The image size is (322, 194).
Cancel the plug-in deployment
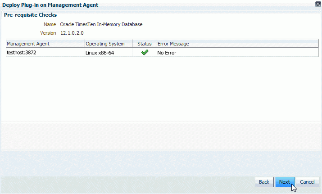click(307, 182)
